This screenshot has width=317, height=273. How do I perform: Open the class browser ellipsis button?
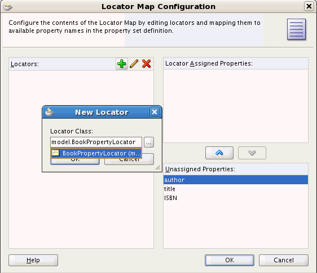click(x=149, y=142)
